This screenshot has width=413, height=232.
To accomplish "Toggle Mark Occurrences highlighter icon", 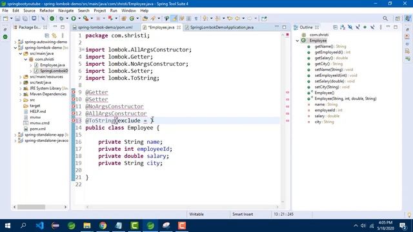I will (x=174, y=19).
